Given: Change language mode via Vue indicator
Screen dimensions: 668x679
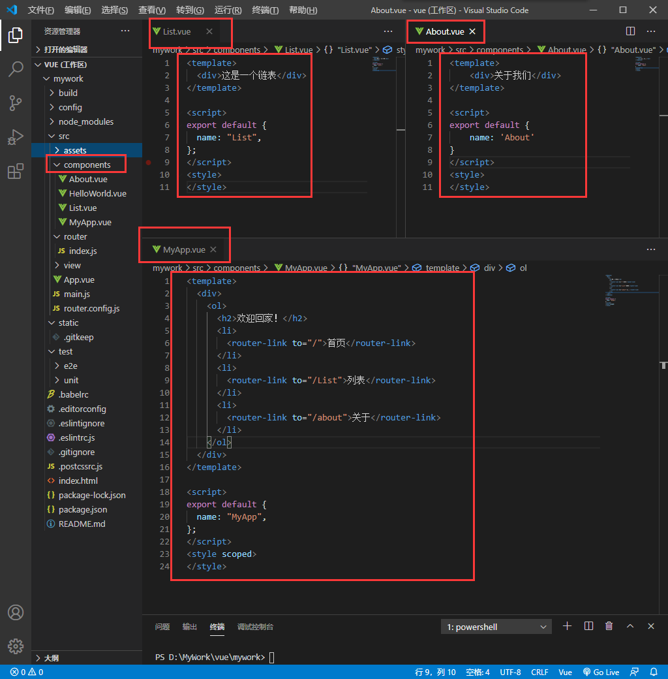Looking at the screenshot, I should 565,672.
